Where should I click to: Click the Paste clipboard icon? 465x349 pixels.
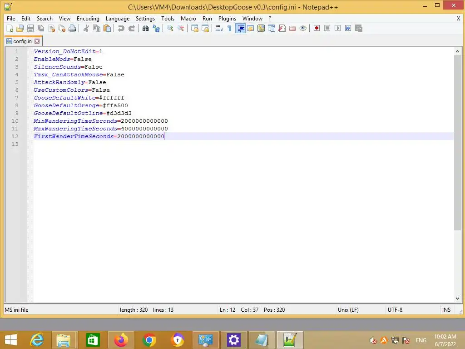[x=107, y=28]
